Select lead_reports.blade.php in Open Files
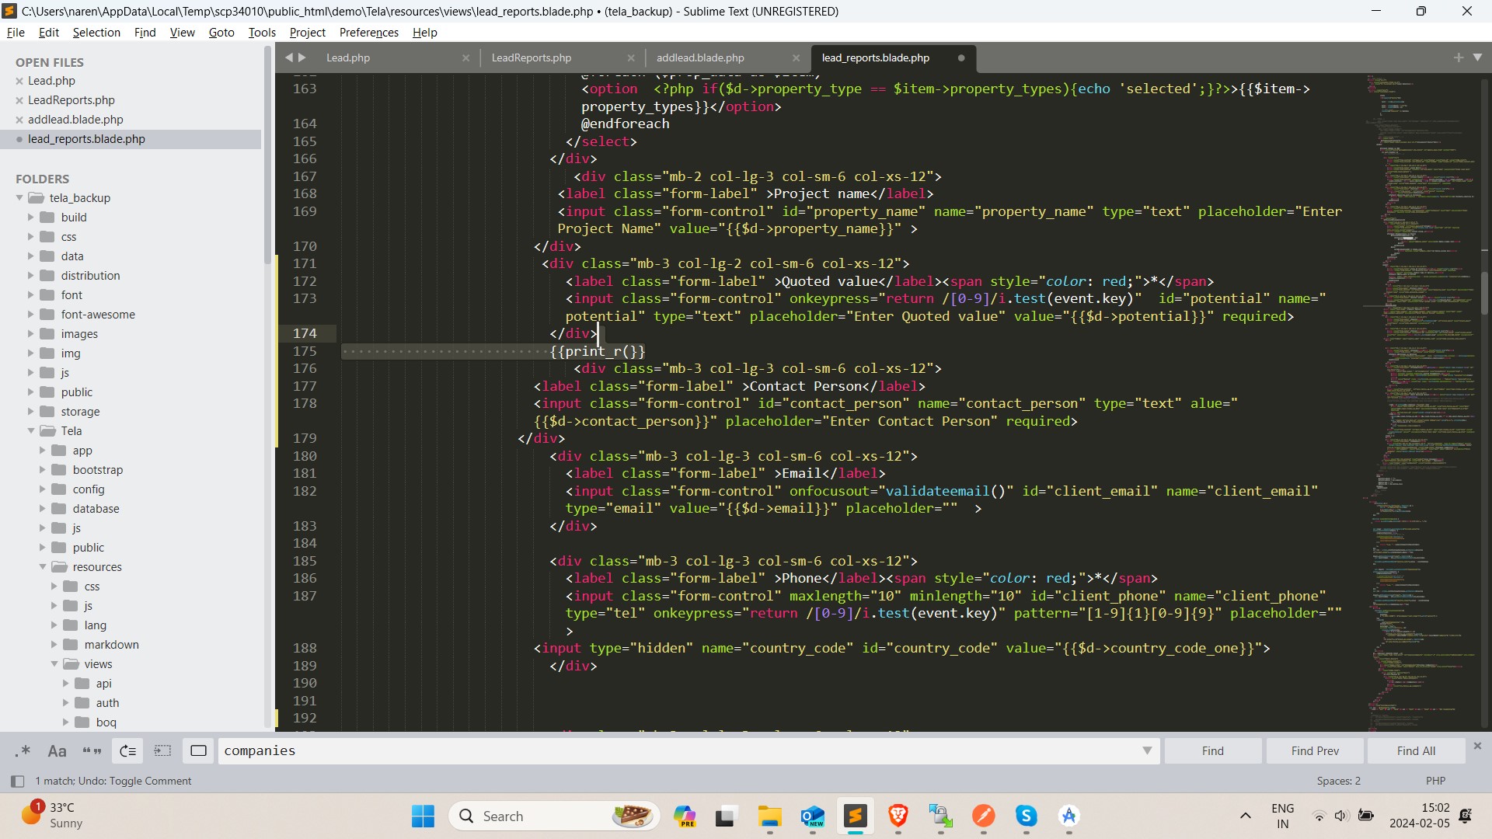Viewport: 1492px width, 839px height. pyautogui.click(x=131, y=139)
